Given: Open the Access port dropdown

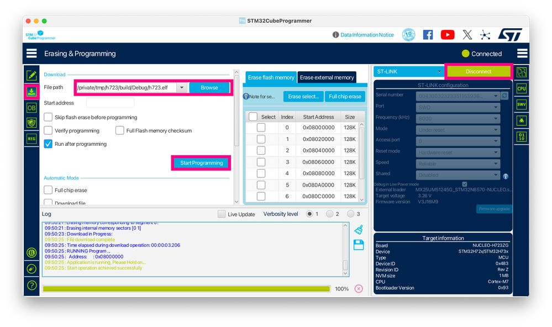Looking at the screenshot, I should (x=458, y=141).
